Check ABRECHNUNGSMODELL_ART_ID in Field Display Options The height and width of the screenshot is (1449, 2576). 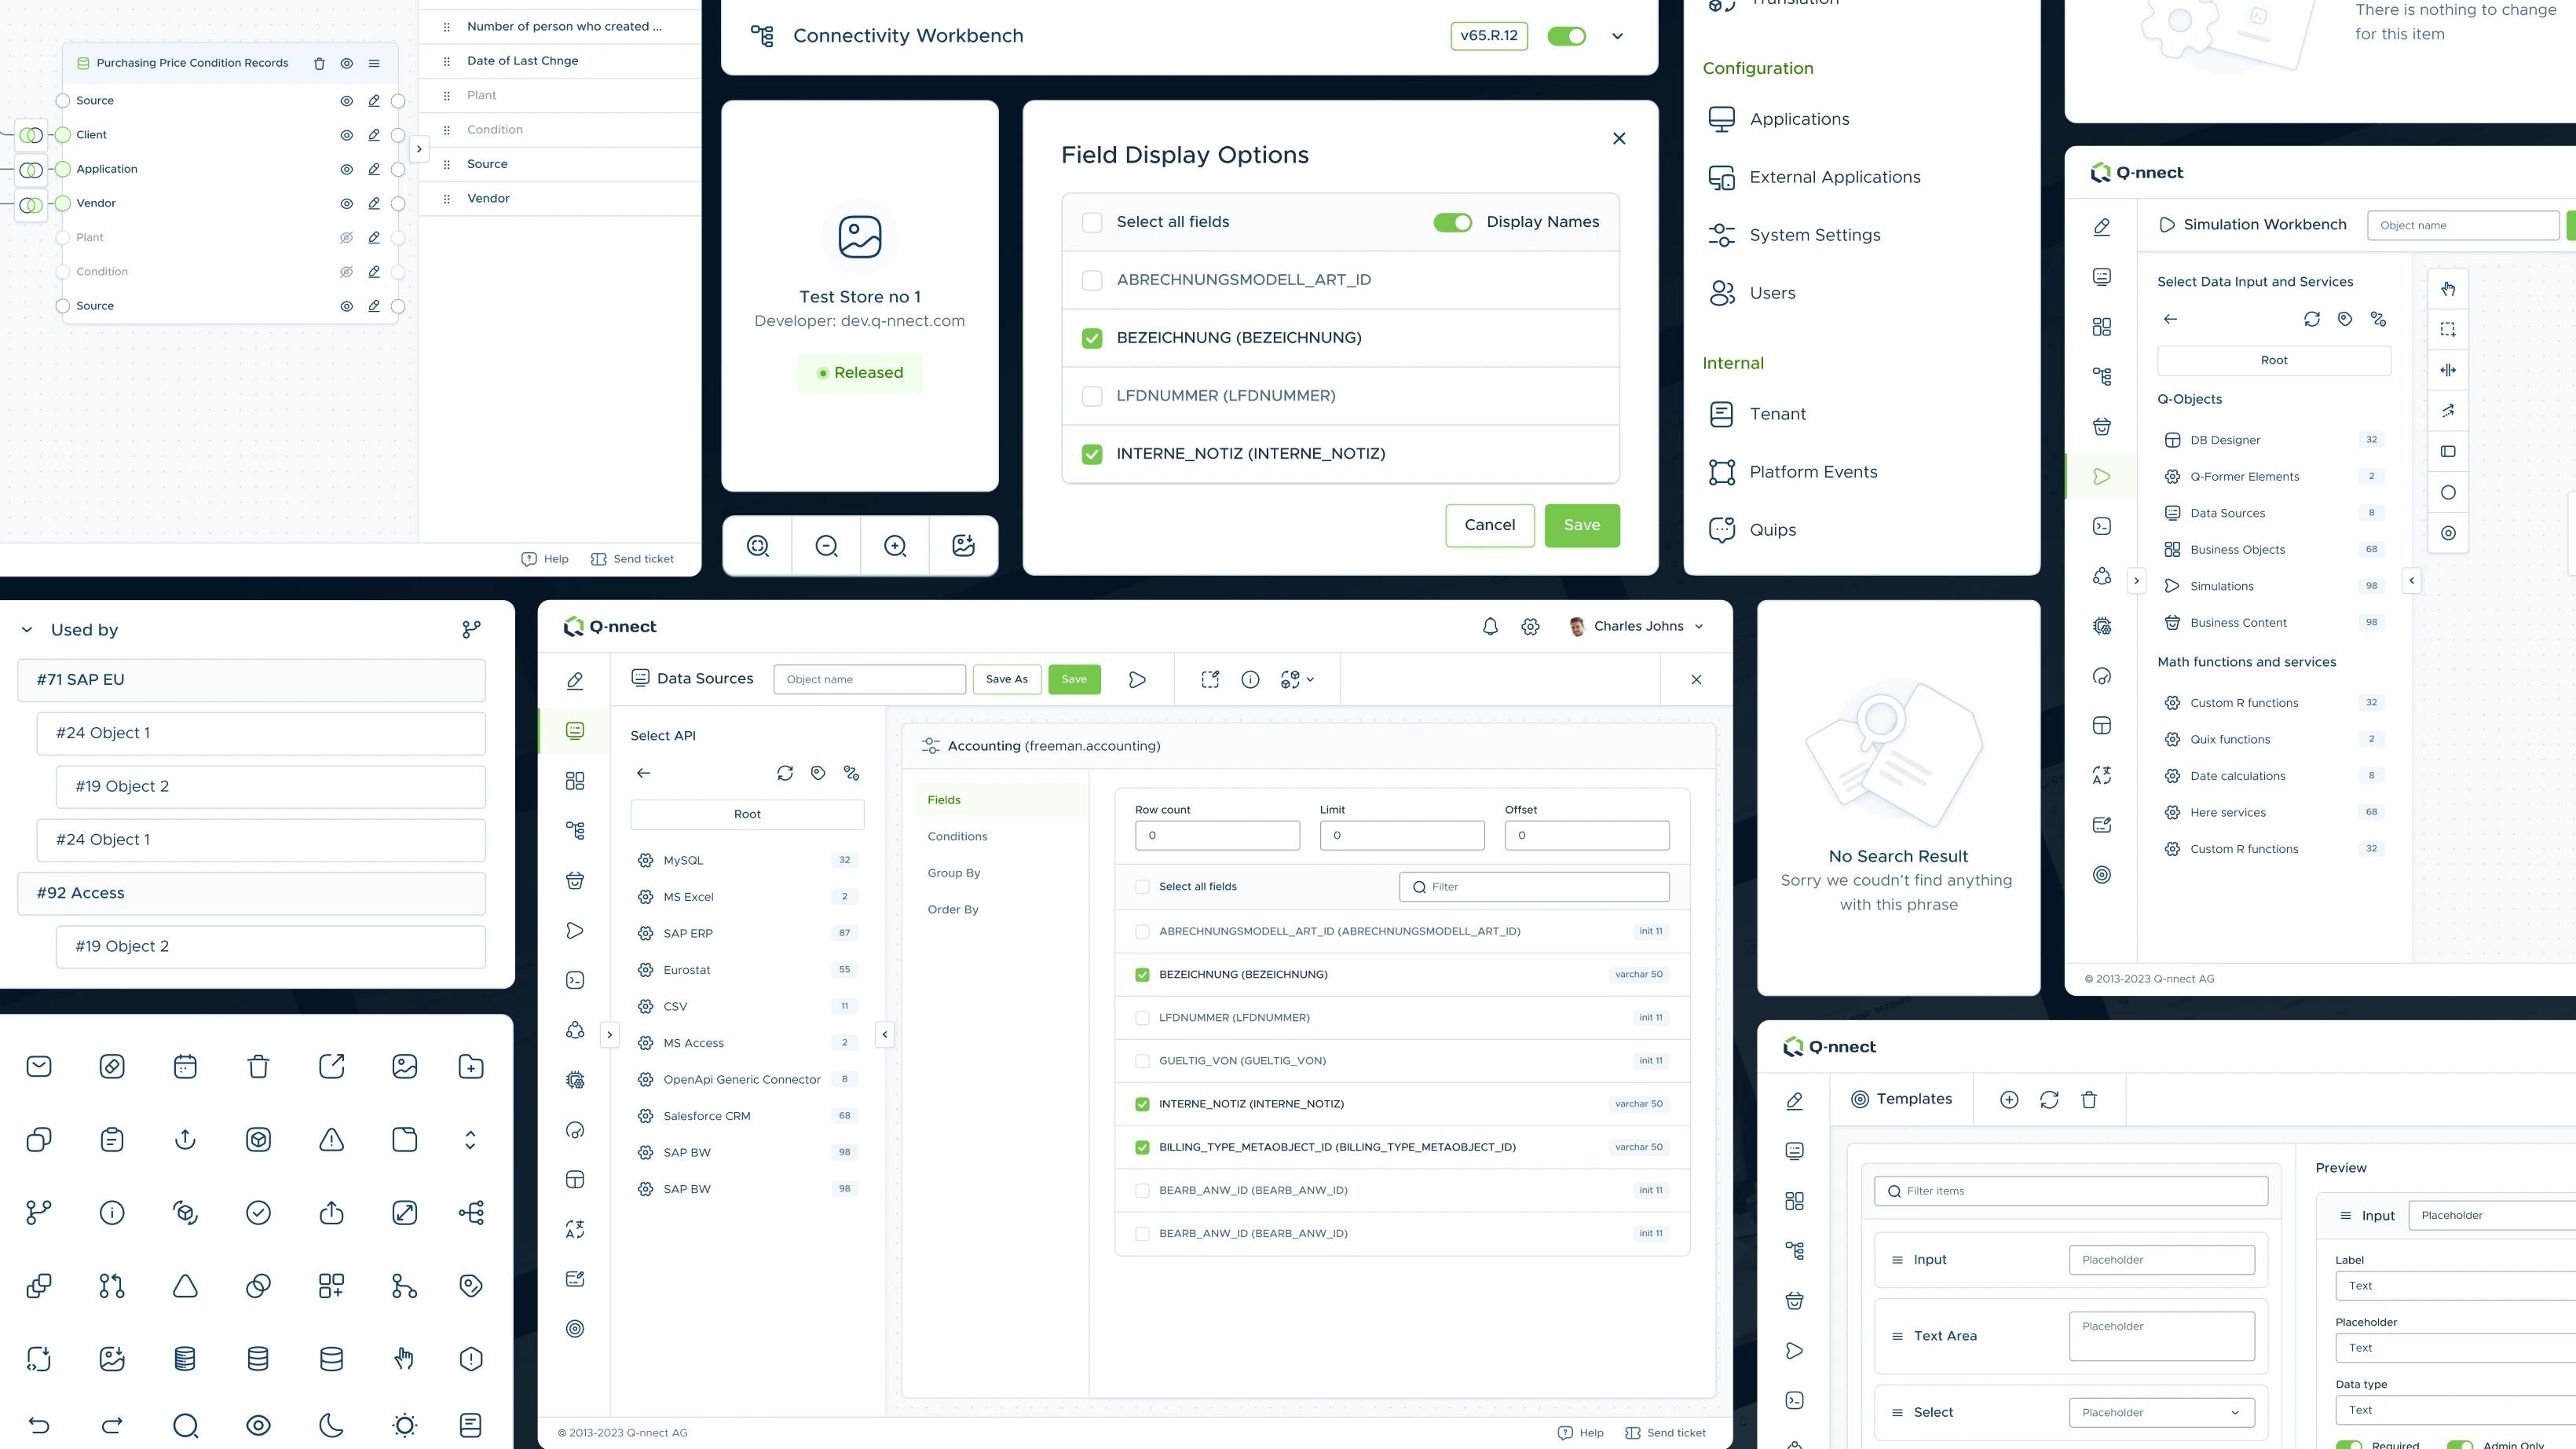[x=1092, y=280]
